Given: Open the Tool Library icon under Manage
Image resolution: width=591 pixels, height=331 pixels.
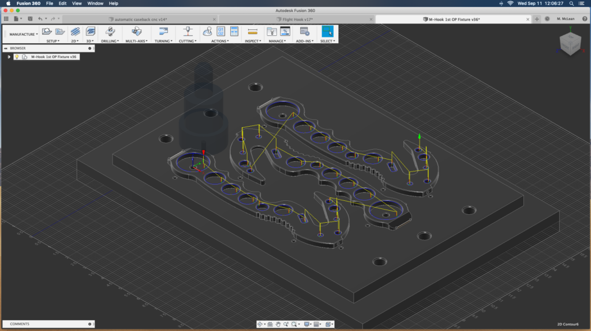Looking at the screenshot, I should [271, 32].
